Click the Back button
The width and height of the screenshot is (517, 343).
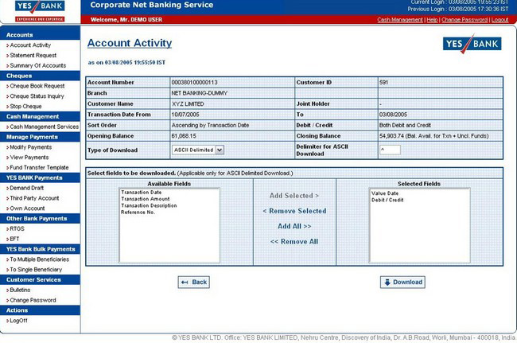coord(194,283)
